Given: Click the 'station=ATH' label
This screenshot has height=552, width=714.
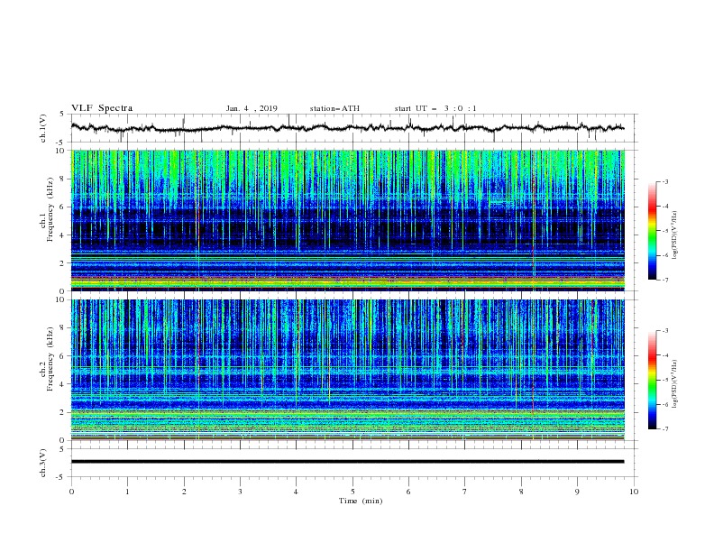Looking at the screenshot, I should click(334, 108).
